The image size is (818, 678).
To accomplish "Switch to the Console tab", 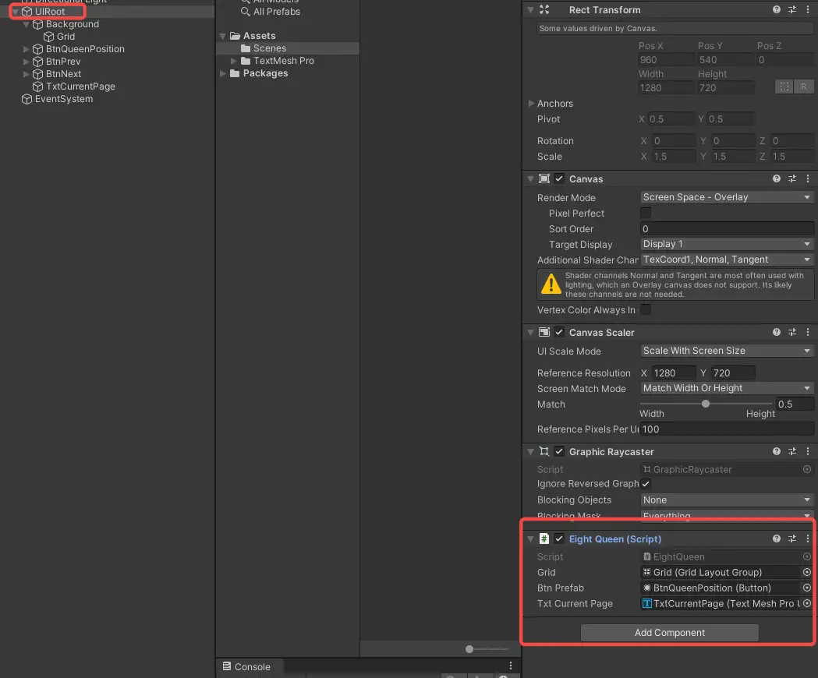I will pyautogui.click(x=247, y=666).
